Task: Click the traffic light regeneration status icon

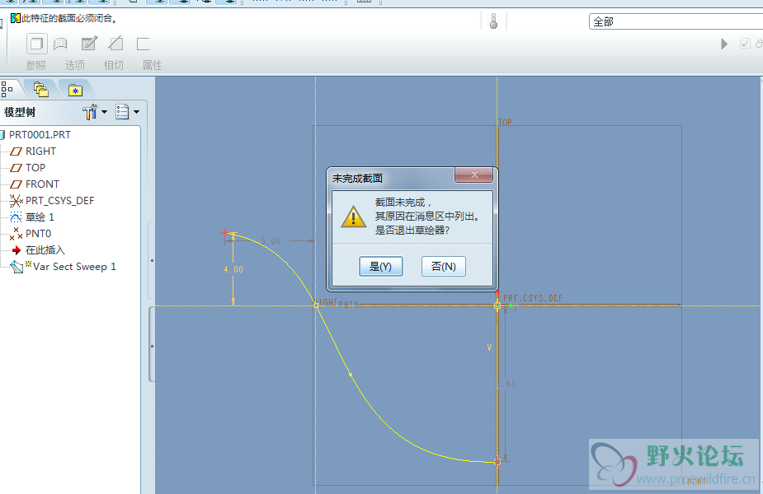Action: click(x=493, y=21)
